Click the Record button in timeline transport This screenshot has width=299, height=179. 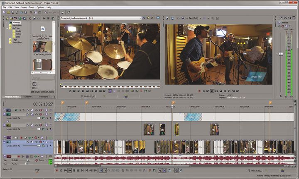tap(57, 170)
